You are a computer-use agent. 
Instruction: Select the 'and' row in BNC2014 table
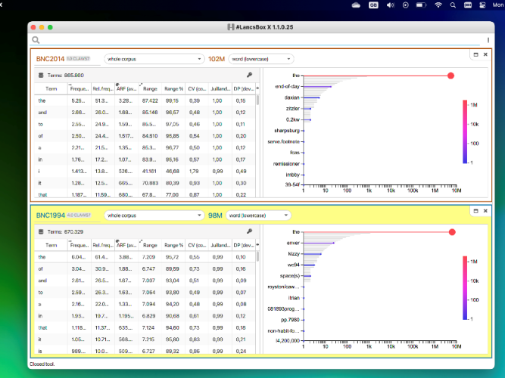[x=145, y=113]
